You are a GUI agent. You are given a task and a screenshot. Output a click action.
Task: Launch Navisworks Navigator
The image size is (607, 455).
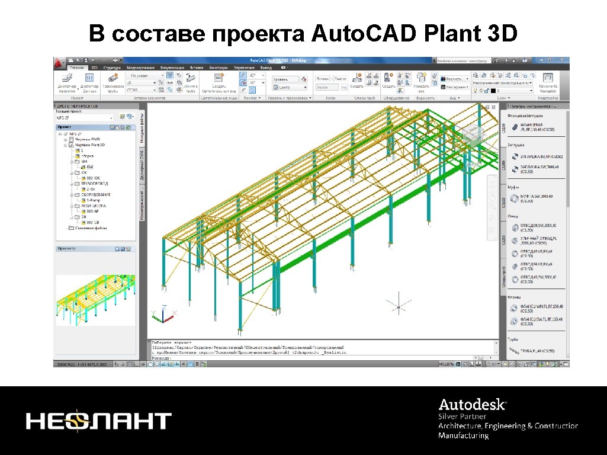click(548, 83)
